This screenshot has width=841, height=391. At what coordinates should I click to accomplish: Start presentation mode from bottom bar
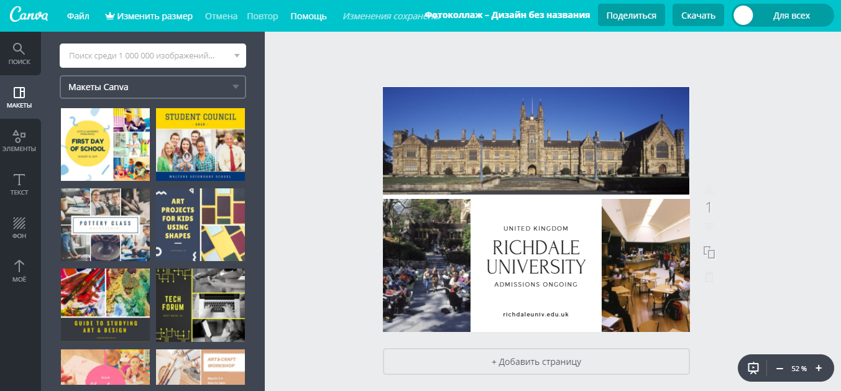point(753,368)
